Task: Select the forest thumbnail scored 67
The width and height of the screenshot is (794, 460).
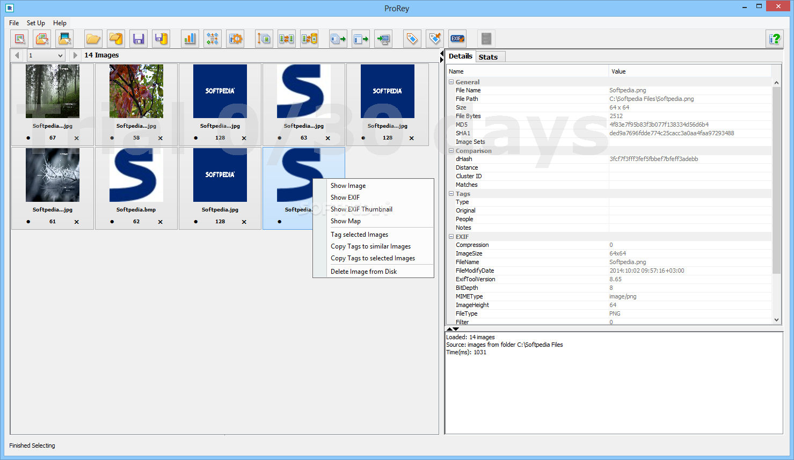Action: 53,91
